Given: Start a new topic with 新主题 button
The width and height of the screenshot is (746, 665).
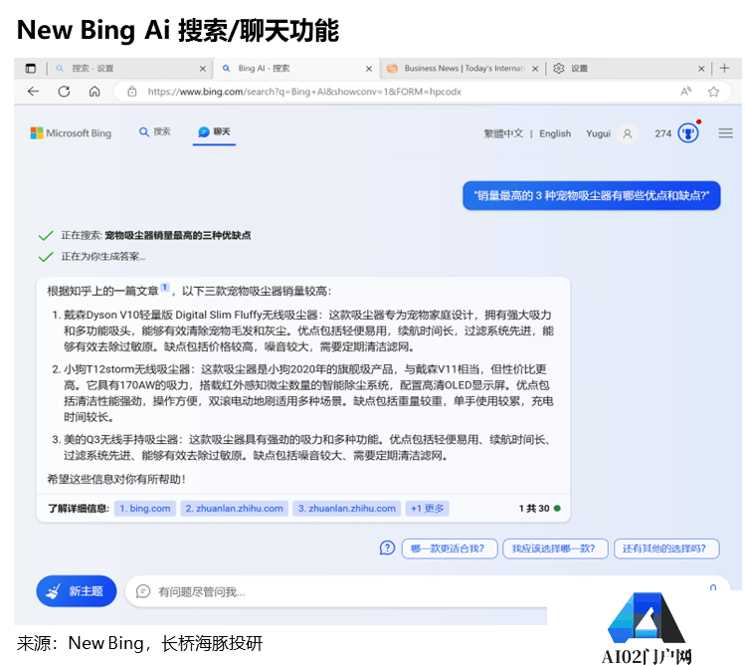Looking at the screenshot, I should coord(77,591).
